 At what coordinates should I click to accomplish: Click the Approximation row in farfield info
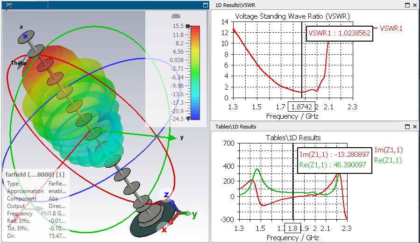click(36, 191)
